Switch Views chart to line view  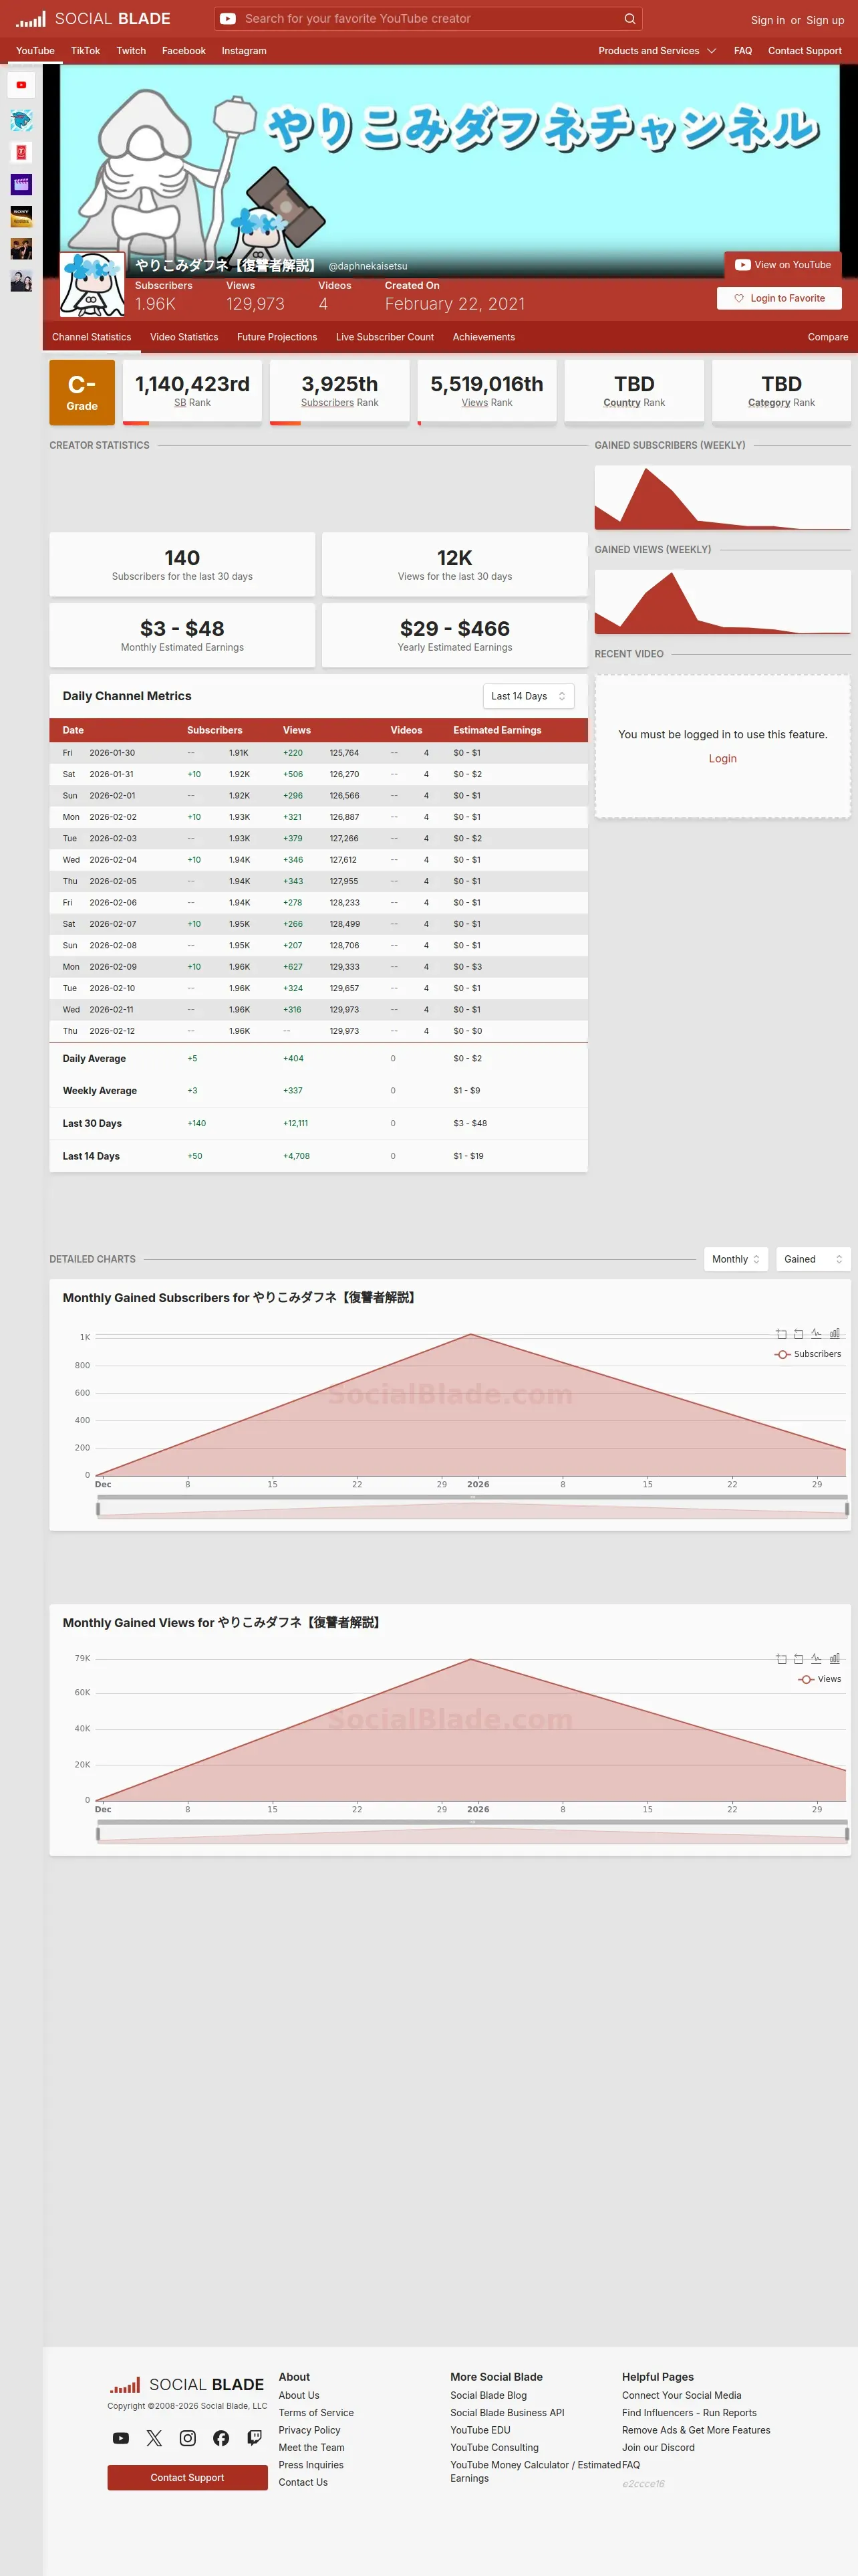click(x=816, y=1659)
